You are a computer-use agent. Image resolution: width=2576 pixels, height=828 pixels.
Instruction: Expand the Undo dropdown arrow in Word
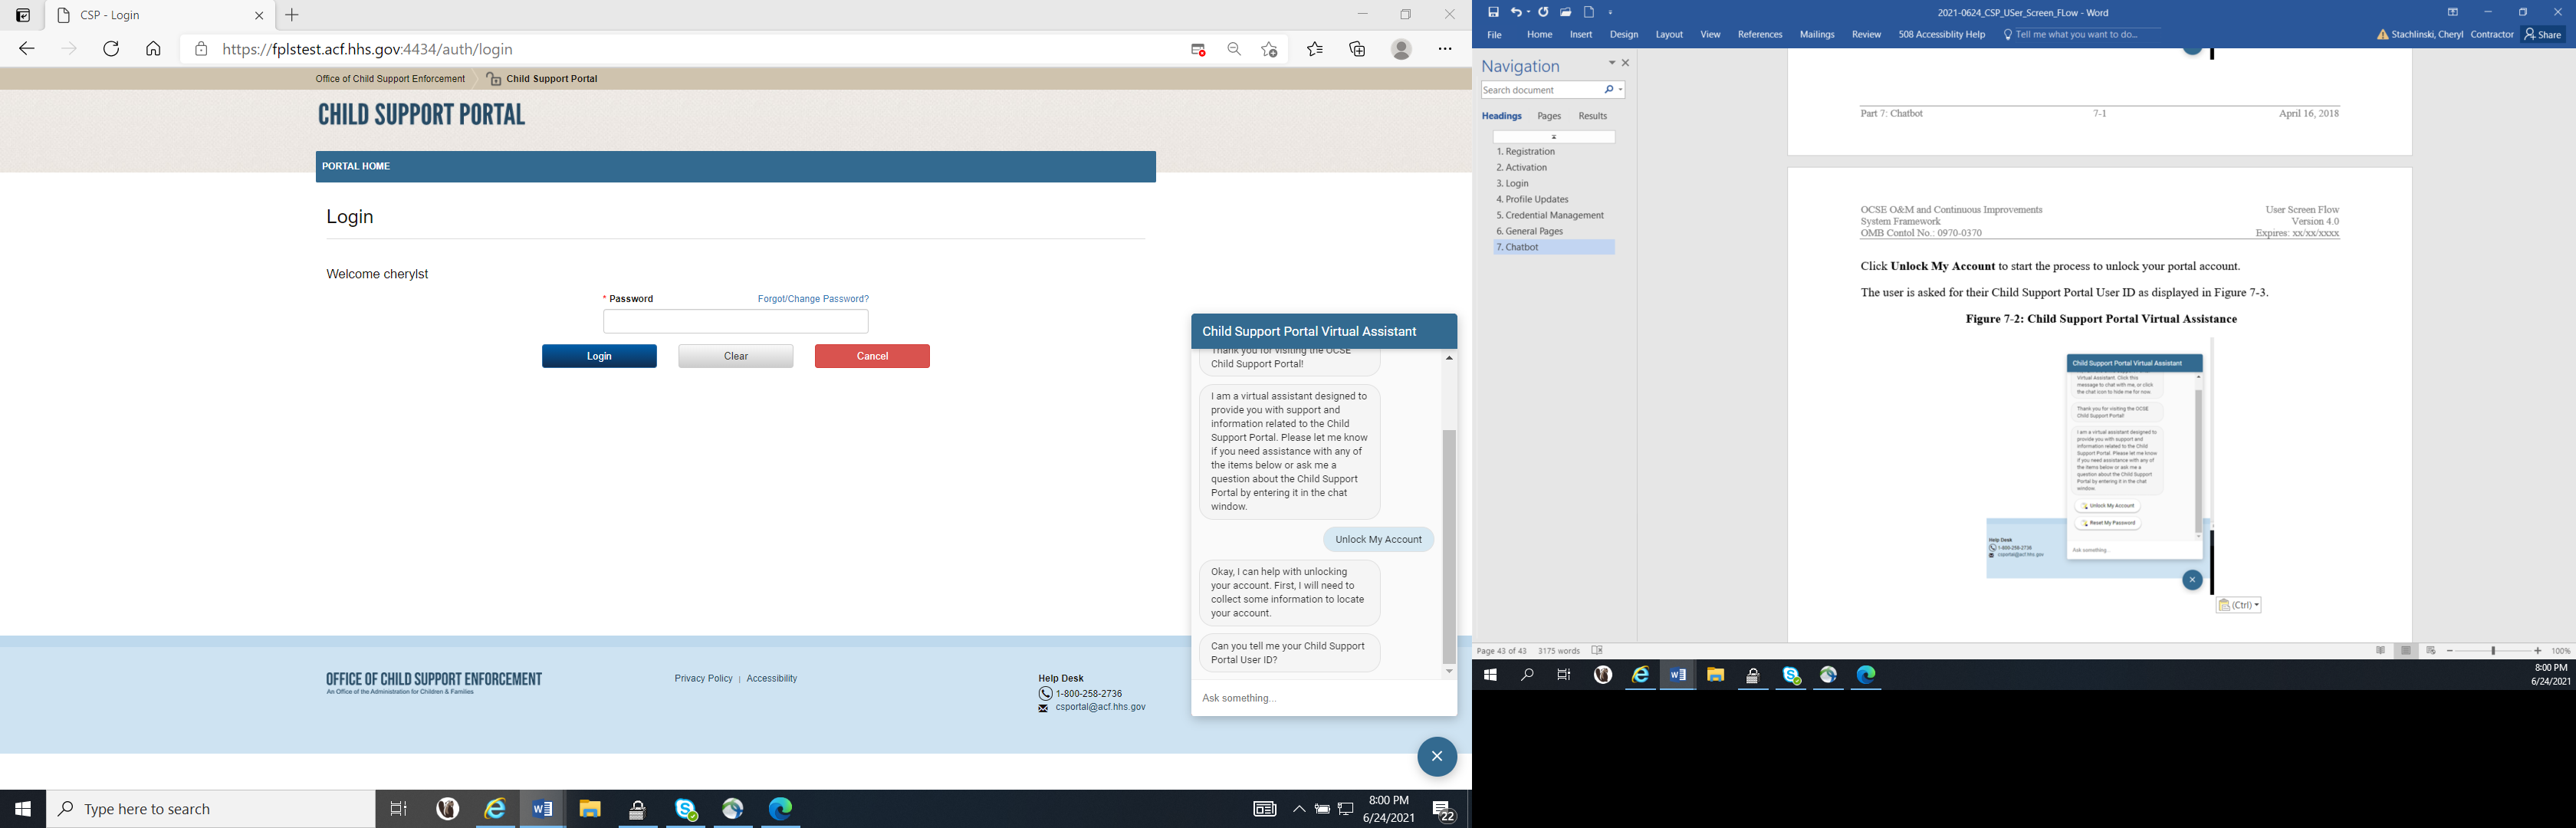1528,13
